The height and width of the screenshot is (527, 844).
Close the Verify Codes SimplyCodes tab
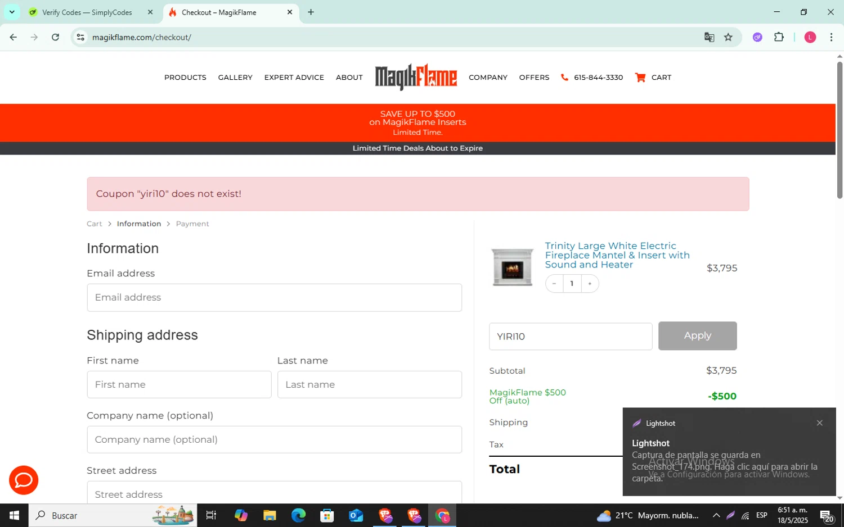pos(150,12)
